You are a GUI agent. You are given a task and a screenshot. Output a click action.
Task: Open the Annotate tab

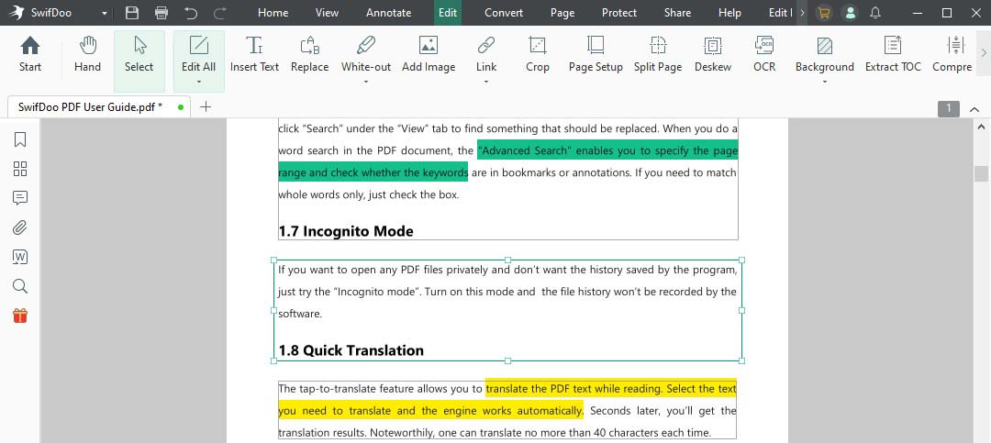pos(389,13)
